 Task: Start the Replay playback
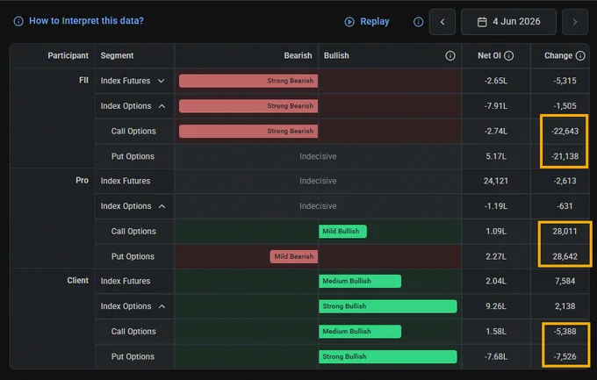(367, 21)
